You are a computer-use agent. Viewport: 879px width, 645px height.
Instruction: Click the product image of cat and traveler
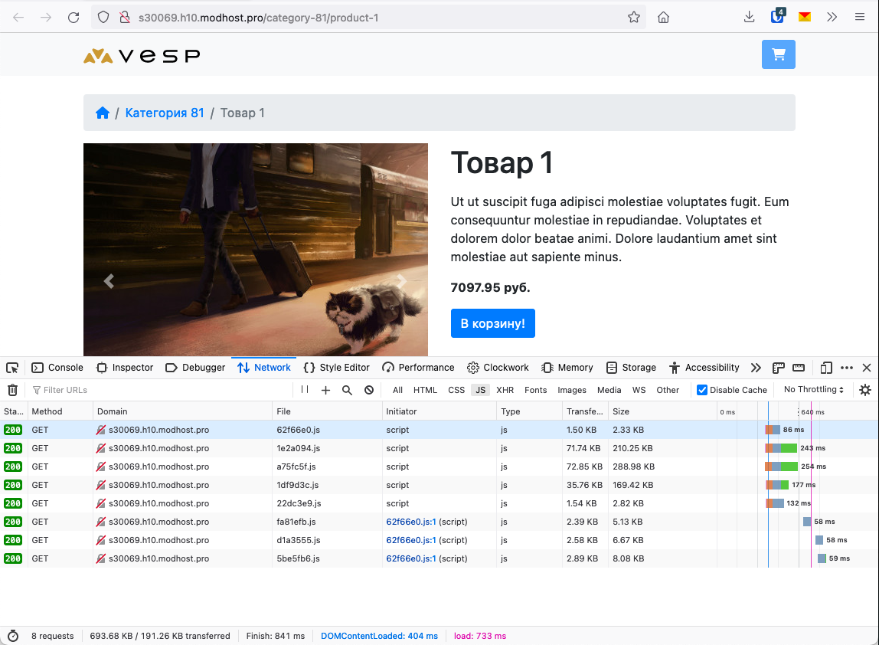tap(256, 250)
